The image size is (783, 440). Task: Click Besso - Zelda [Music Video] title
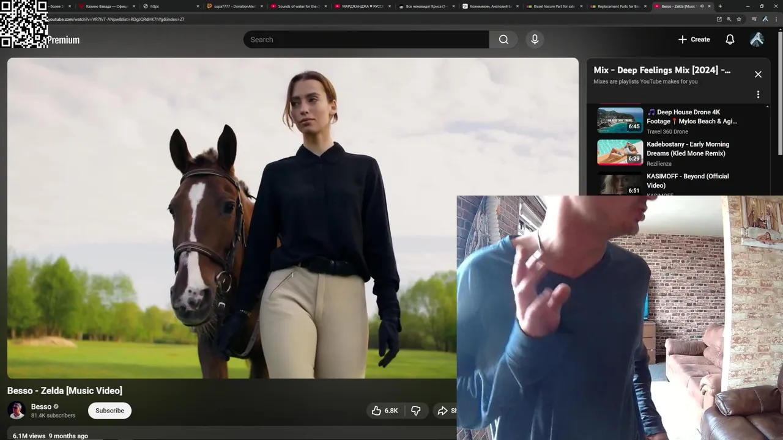[65, 391]
